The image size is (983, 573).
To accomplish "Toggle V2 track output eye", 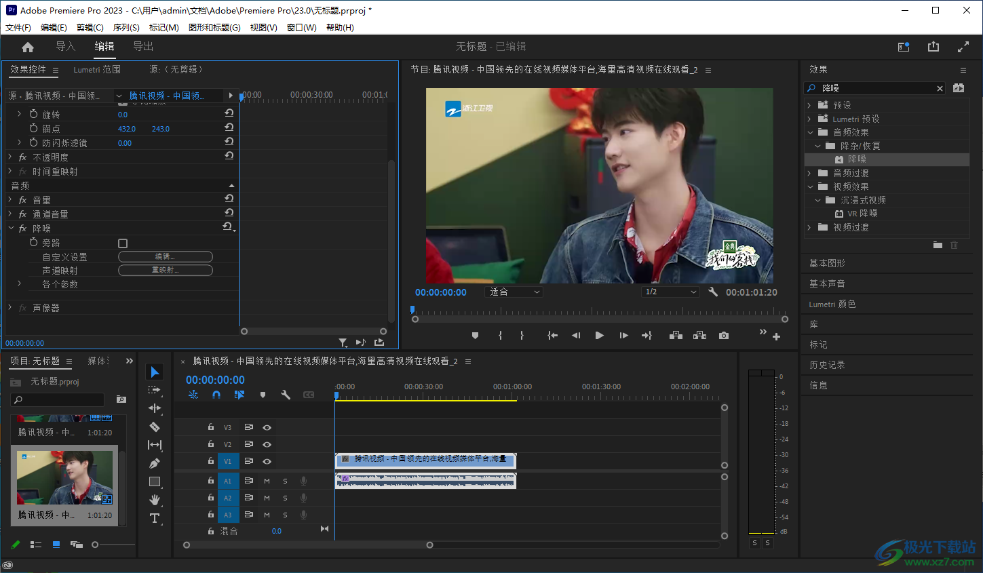I will point(267,444).
